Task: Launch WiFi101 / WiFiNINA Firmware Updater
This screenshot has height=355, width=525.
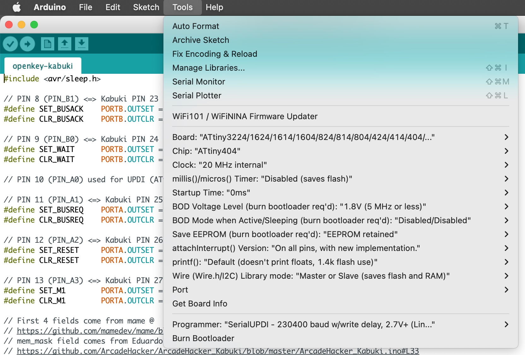Action: 341,116
